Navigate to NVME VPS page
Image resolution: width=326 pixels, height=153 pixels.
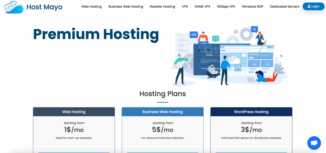click(x=202, y=6)
